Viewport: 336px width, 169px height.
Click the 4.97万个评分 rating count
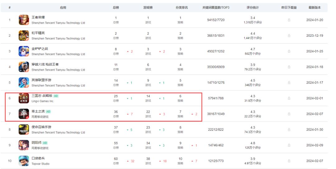[253, 163]
